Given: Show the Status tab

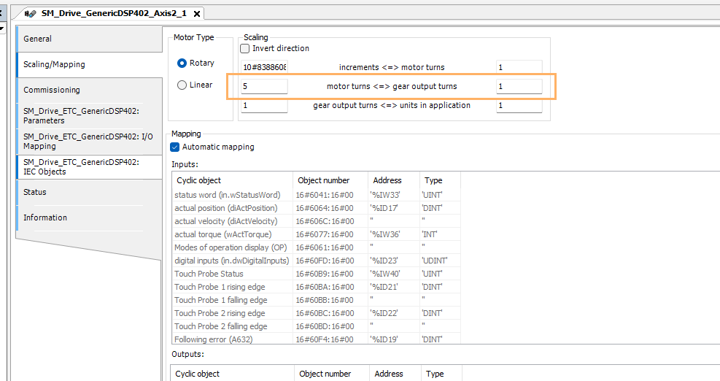Looking at the screenshot, I should click(88, 192).
